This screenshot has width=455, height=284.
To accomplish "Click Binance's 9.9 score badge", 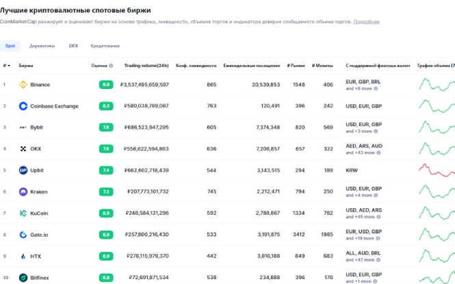I will pyautogui.click(x=106, y=85).
